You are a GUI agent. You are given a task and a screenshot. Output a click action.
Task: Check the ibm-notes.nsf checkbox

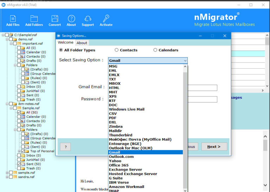pyautogui.click(x=11, y=104)
